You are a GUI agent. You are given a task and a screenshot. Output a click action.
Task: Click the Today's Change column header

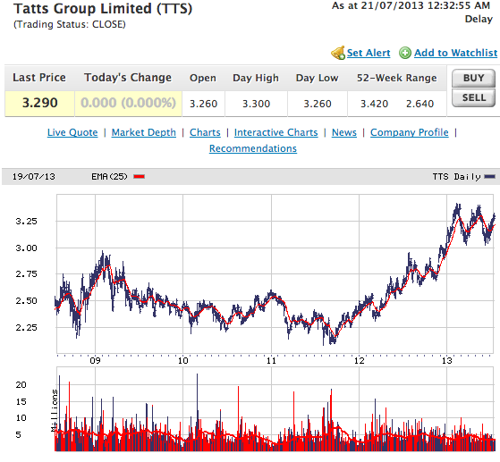click(x=128, y=78)
